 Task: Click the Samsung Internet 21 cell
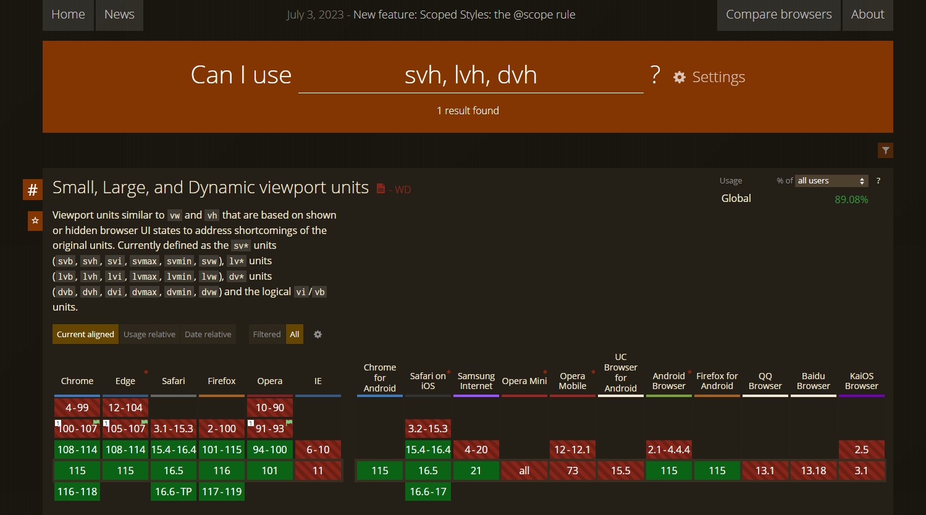(x=476, y=471)
